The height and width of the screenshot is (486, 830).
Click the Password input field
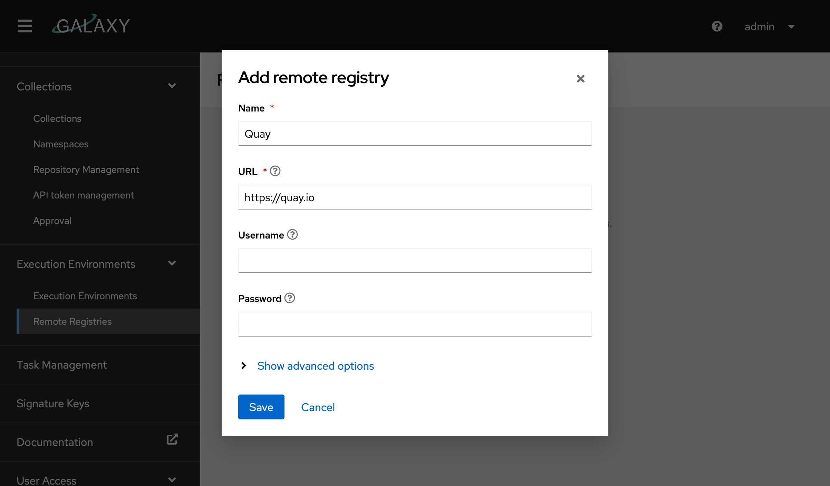pos(415,324)
